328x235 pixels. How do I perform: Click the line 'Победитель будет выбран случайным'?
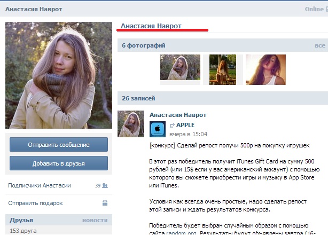(x=229, y=225)
